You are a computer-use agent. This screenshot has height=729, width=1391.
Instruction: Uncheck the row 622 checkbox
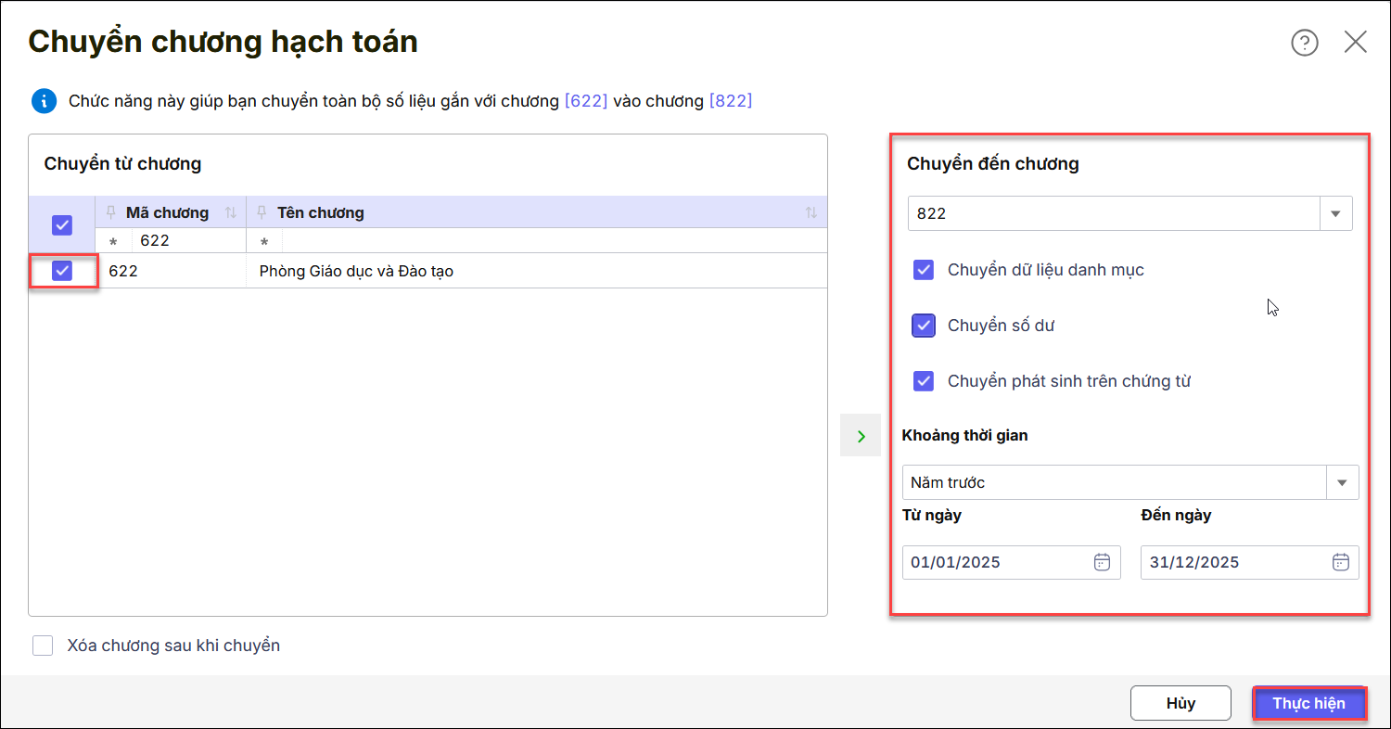click(x=62, y=272)
